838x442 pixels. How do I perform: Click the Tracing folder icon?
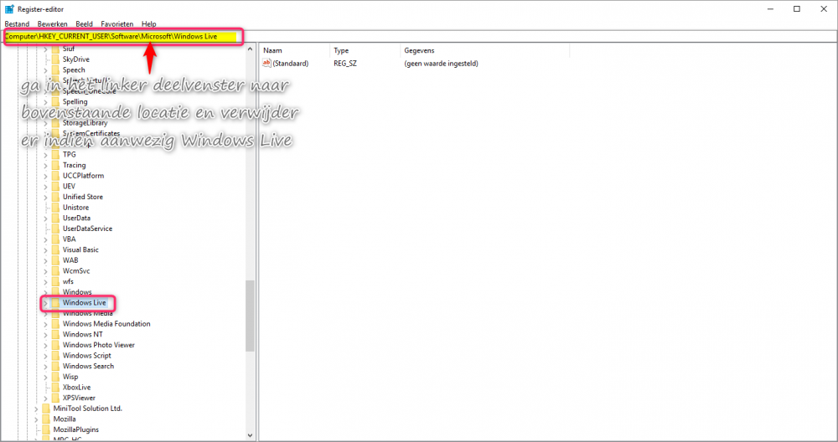click(55, 165)
